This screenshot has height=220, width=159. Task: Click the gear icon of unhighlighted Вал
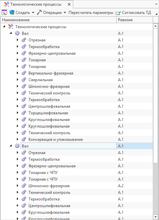pyautogui.click(x=17, y=33)
